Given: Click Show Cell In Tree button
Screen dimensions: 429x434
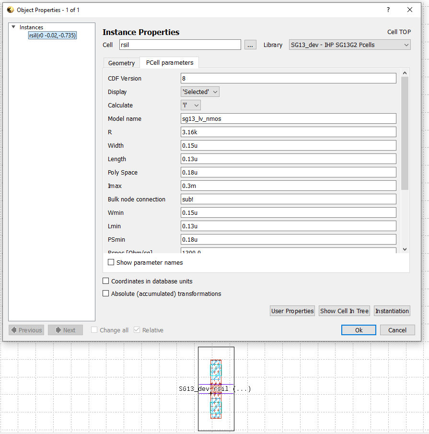Looking at the screenshot, I should click(x=344, y=311).
